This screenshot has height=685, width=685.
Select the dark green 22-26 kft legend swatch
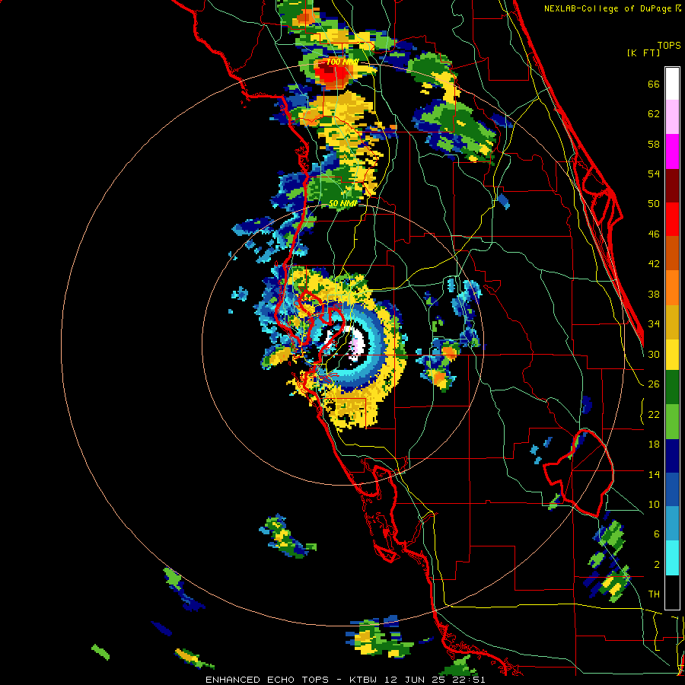coord(672,387)
